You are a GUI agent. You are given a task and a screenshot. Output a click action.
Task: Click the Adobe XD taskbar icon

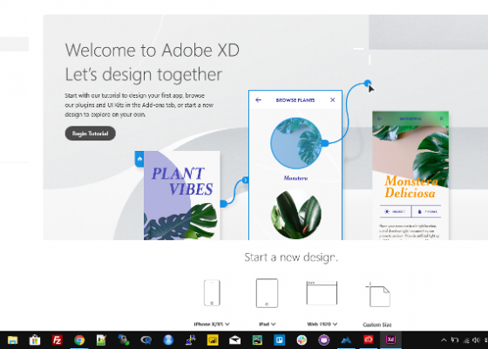pos(390,339)
